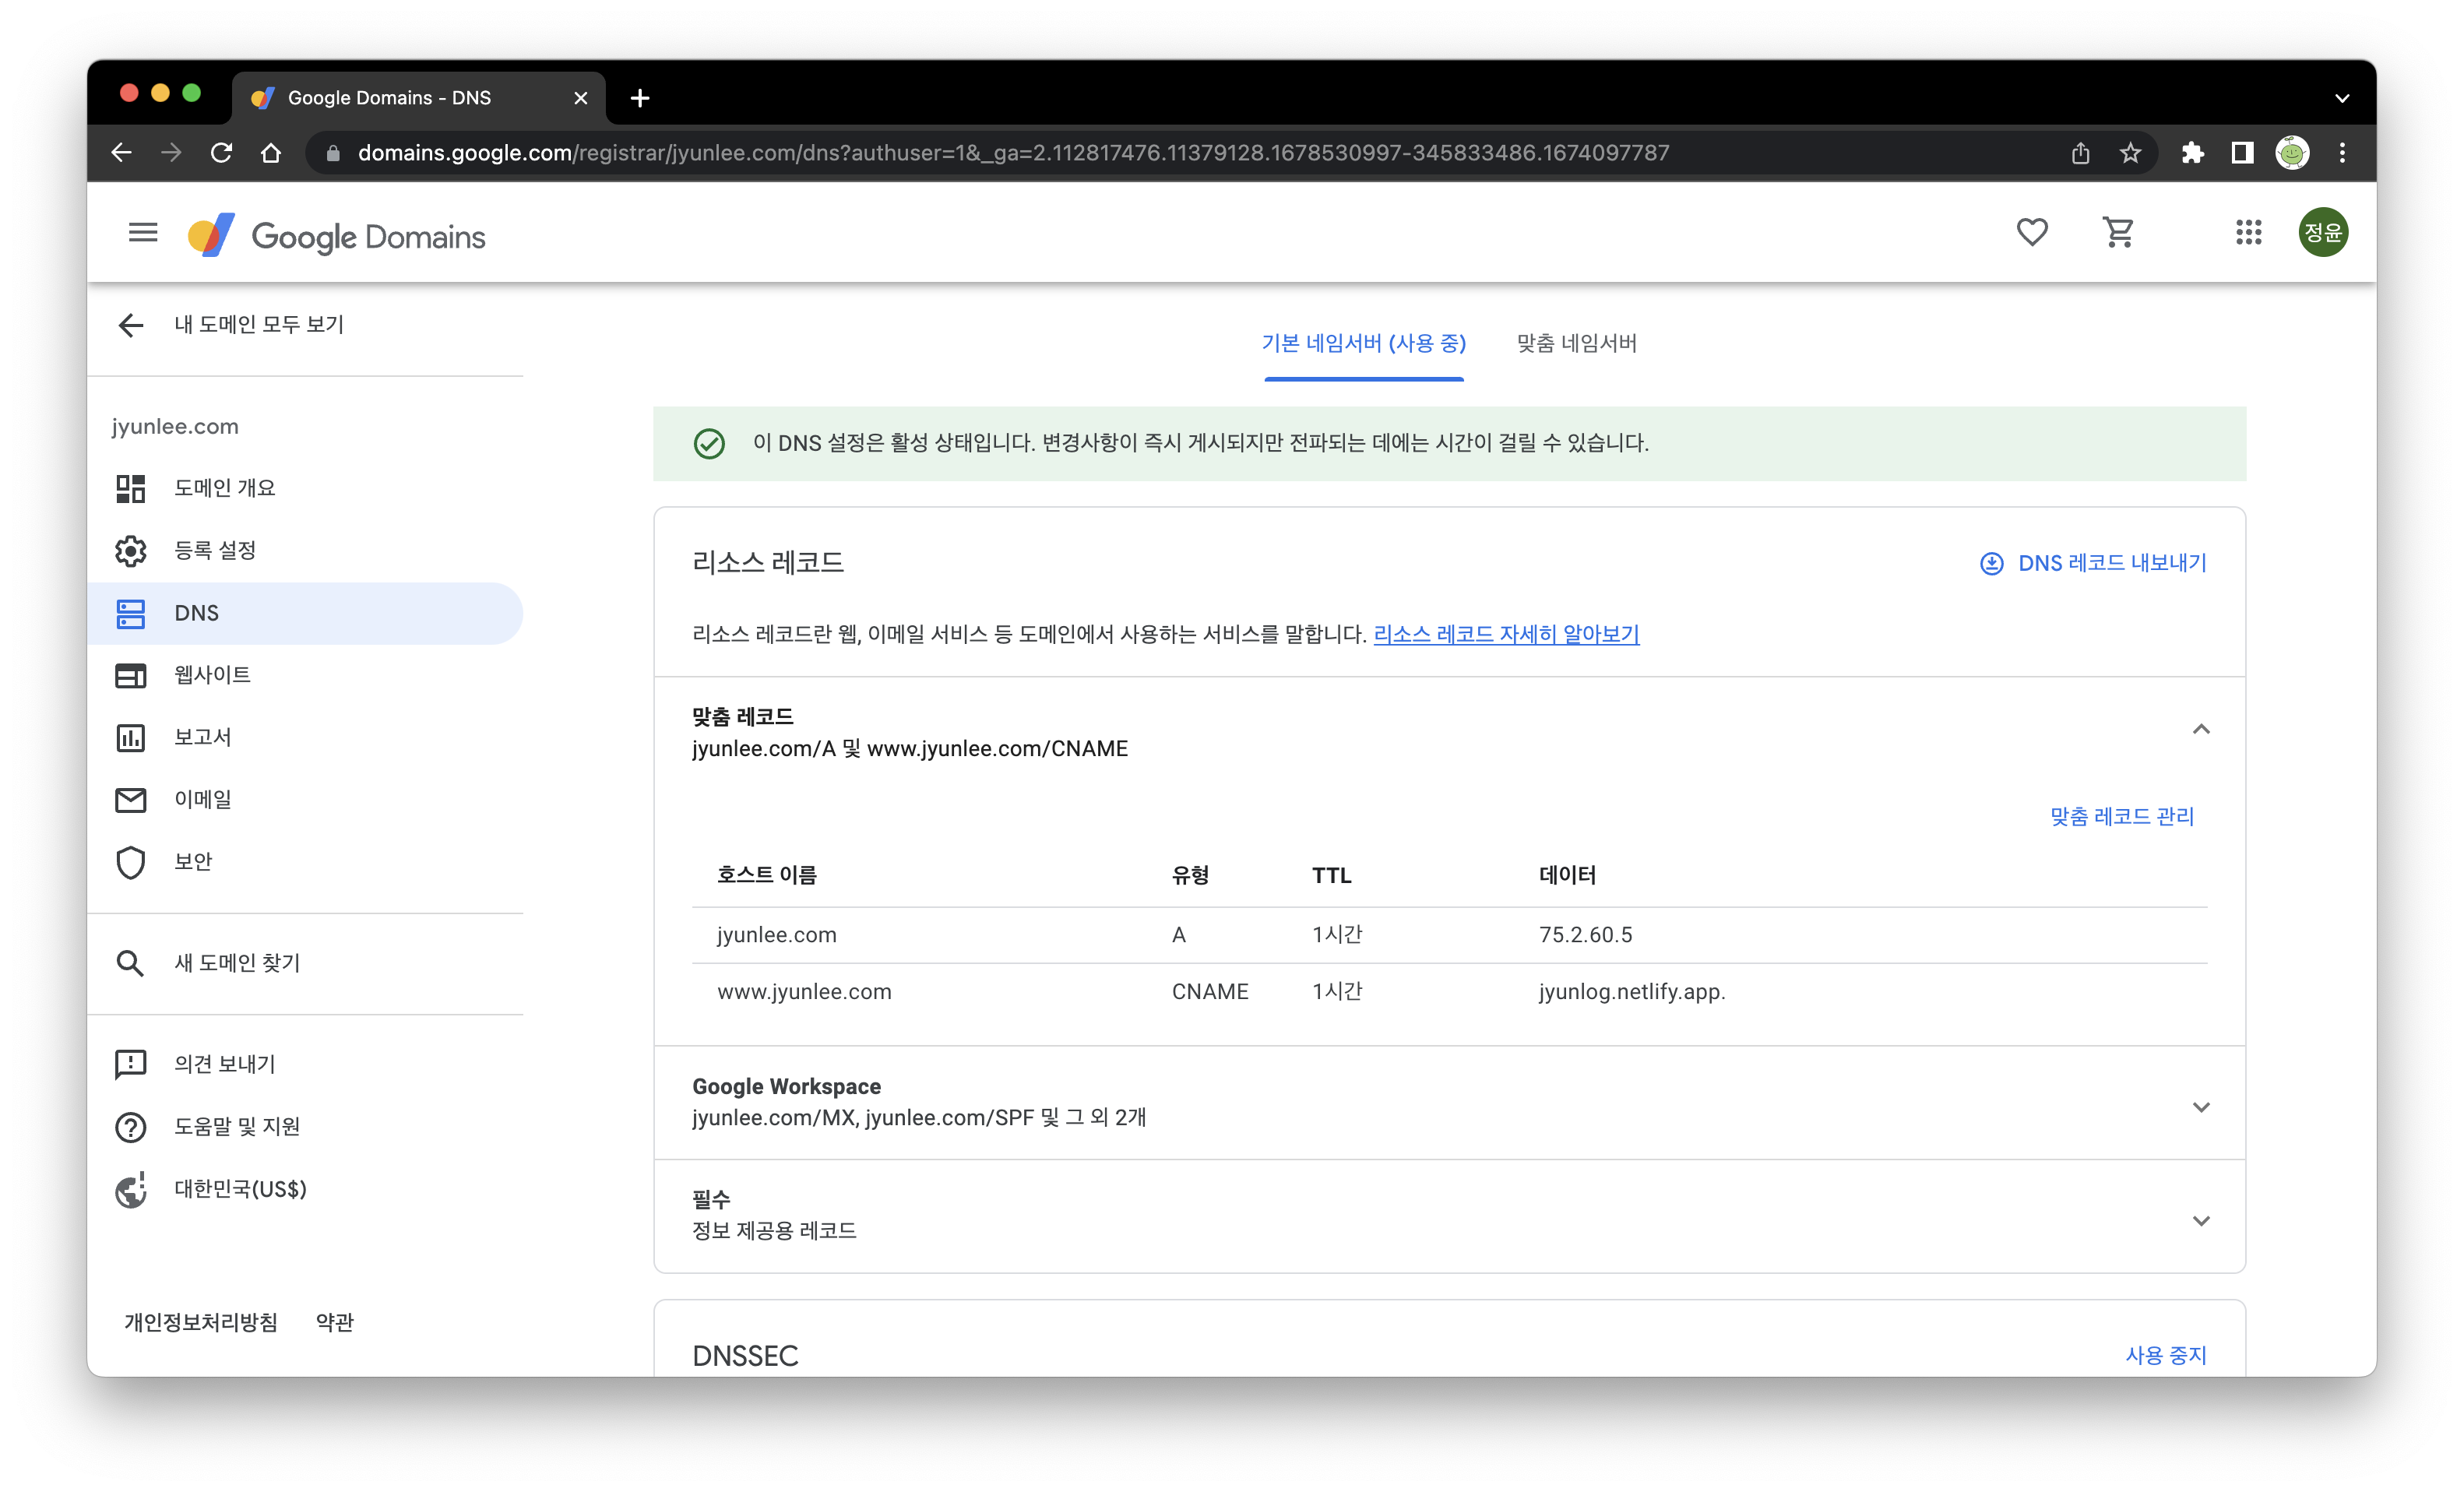
Task: Open 이메일 in sidebar
Action: pyautogui.click(x=305, y=799)
